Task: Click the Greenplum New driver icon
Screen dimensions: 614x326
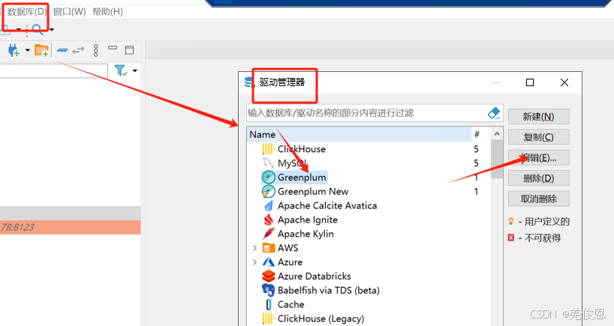Action: coord(268,192)
